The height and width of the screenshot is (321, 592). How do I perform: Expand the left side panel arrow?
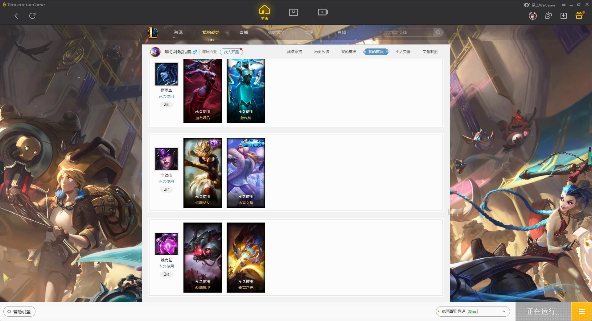coord(2,173)
